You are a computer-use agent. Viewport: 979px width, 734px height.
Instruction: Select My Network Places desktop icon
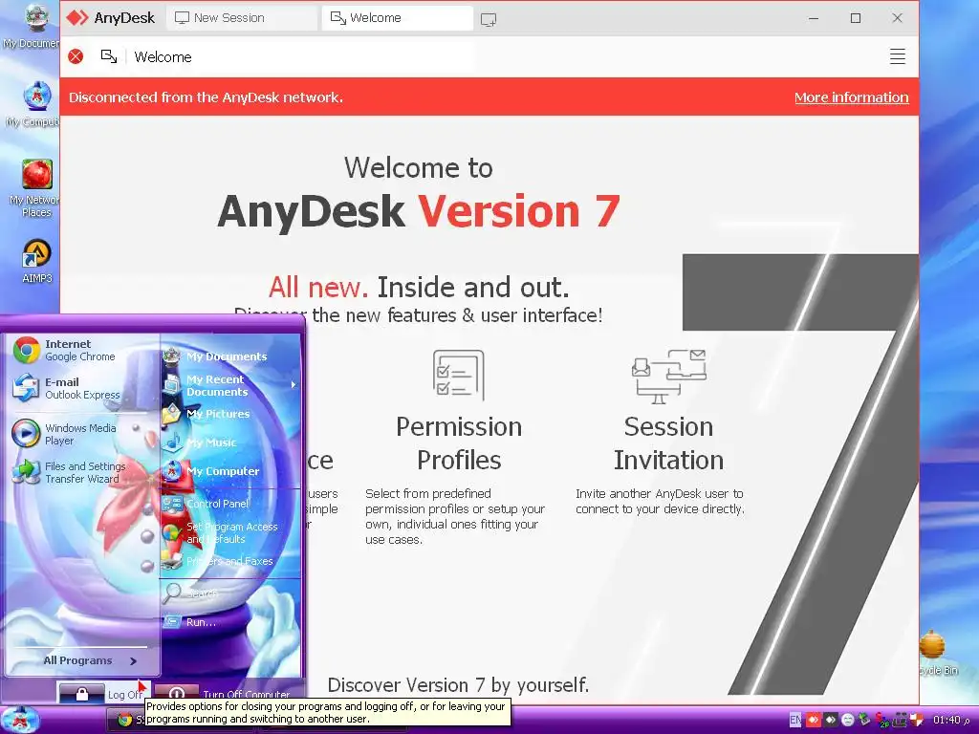pyautogui.click(x=36, y=188)
